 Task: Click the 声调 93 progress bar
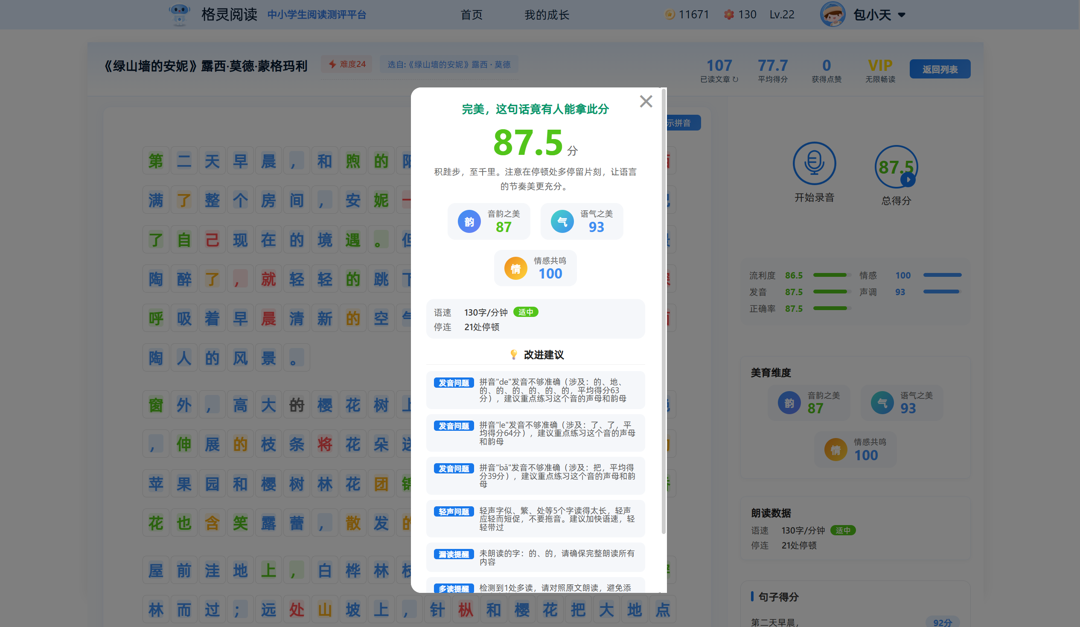point(942,292)
